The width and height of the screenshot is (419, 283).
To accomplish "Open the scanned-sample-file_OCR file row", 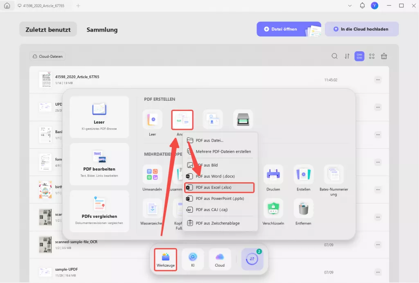I will coord(209,245).
